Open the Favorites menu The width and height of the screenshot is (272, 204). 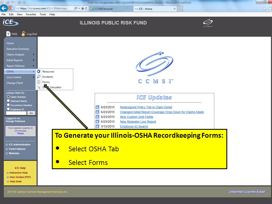click(x=31, y=14)
